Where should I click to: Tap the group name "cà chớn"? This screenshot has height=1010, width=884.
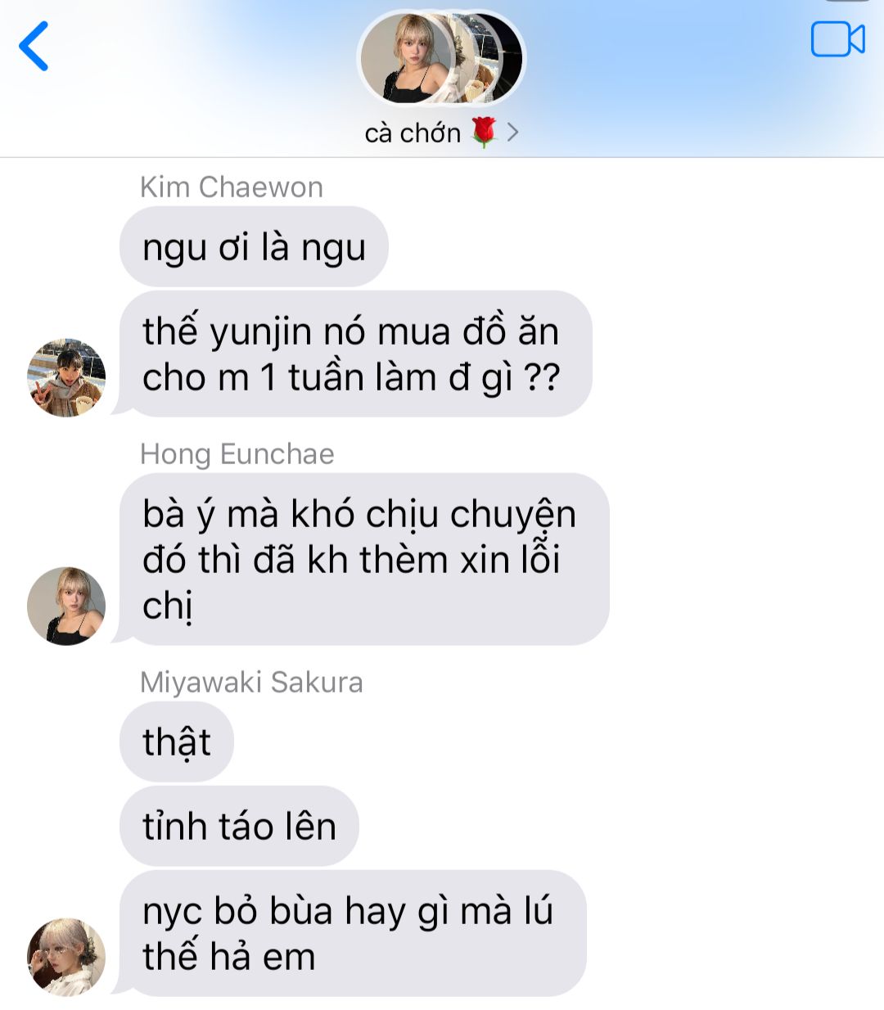click(x=413, y=133)
